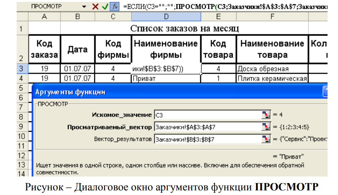Click cell containing Доска обрезная
This screenshot has width=338, height=195.
click(x=272, y=69)
